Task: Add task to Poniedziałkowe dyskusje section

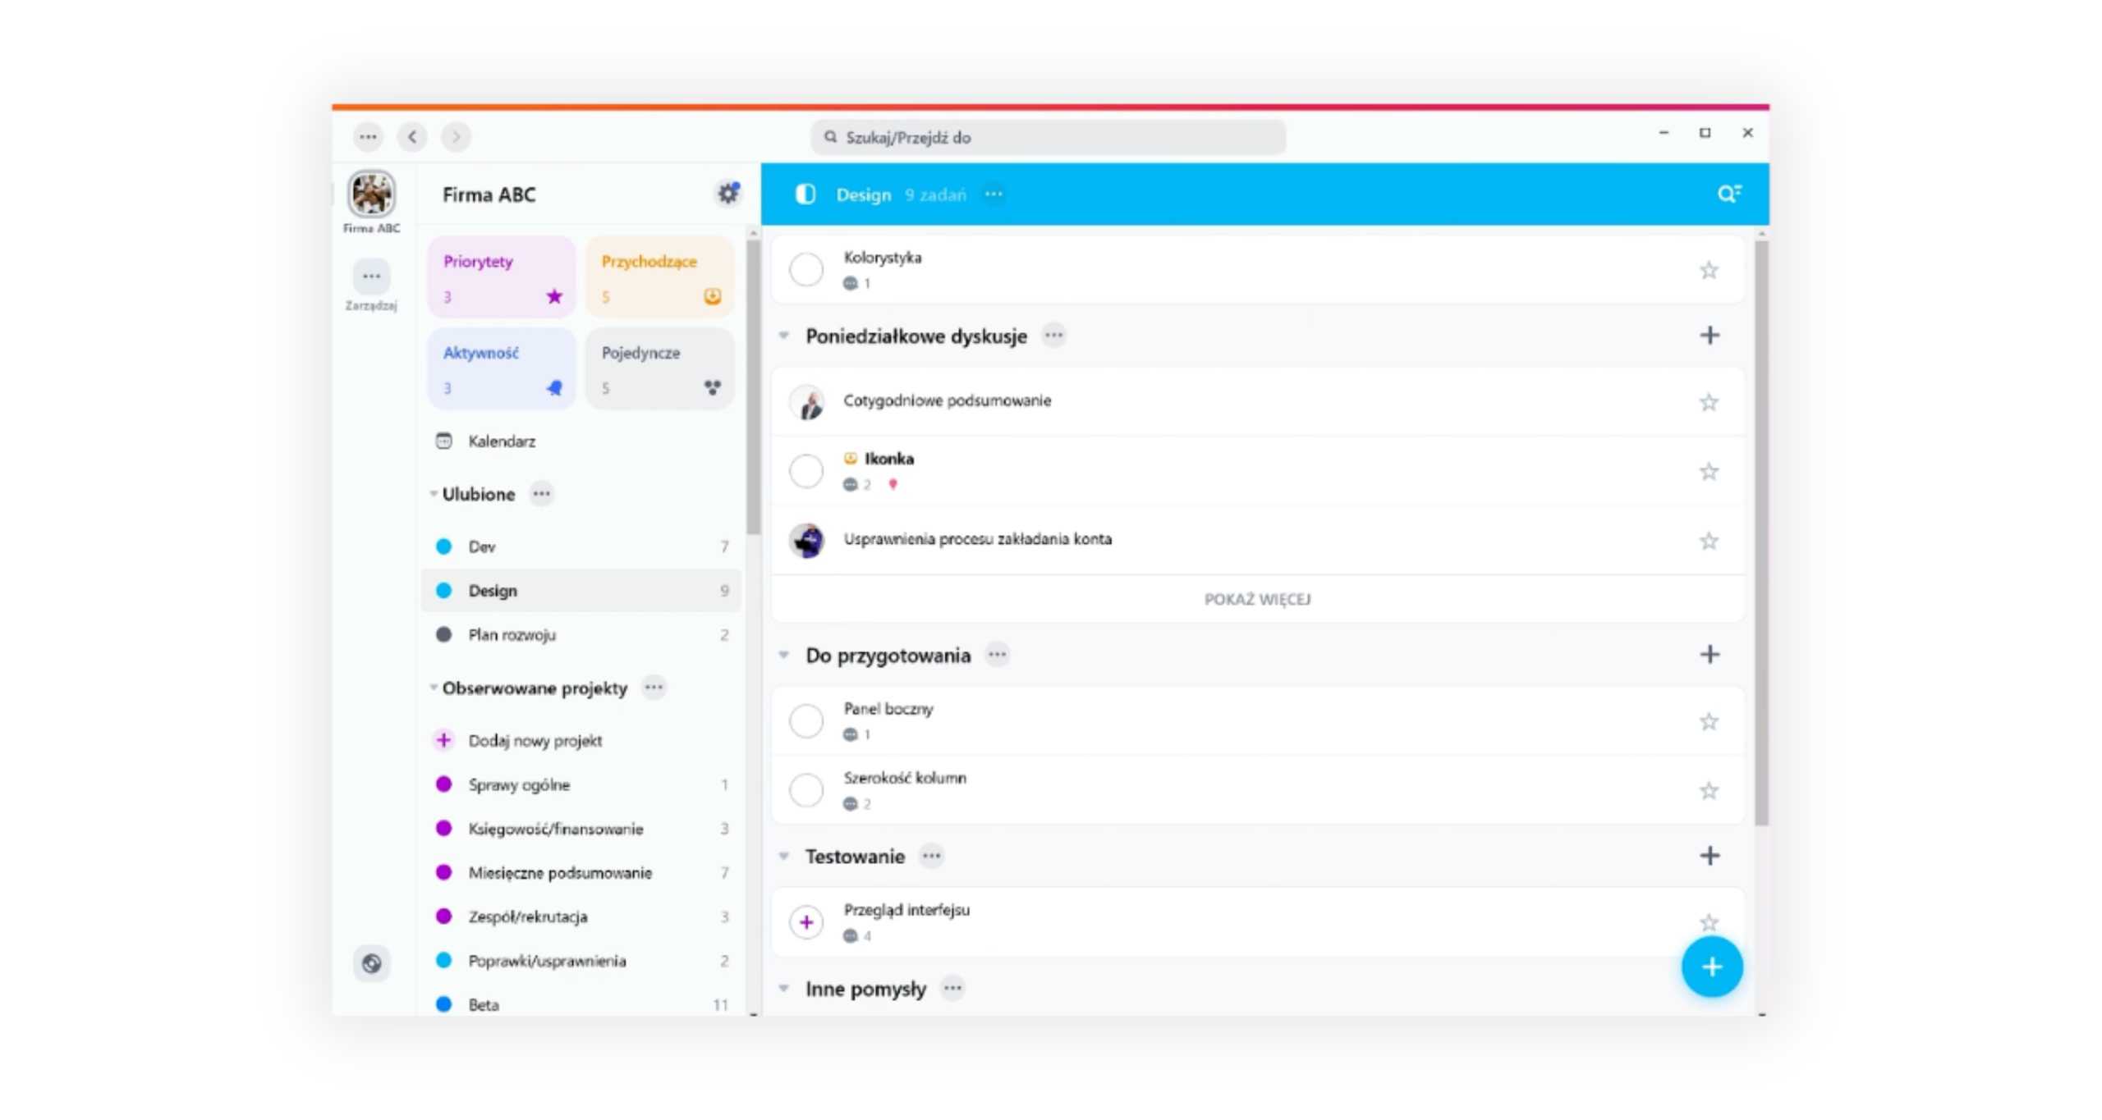Action: click(x=1709, y=335)
